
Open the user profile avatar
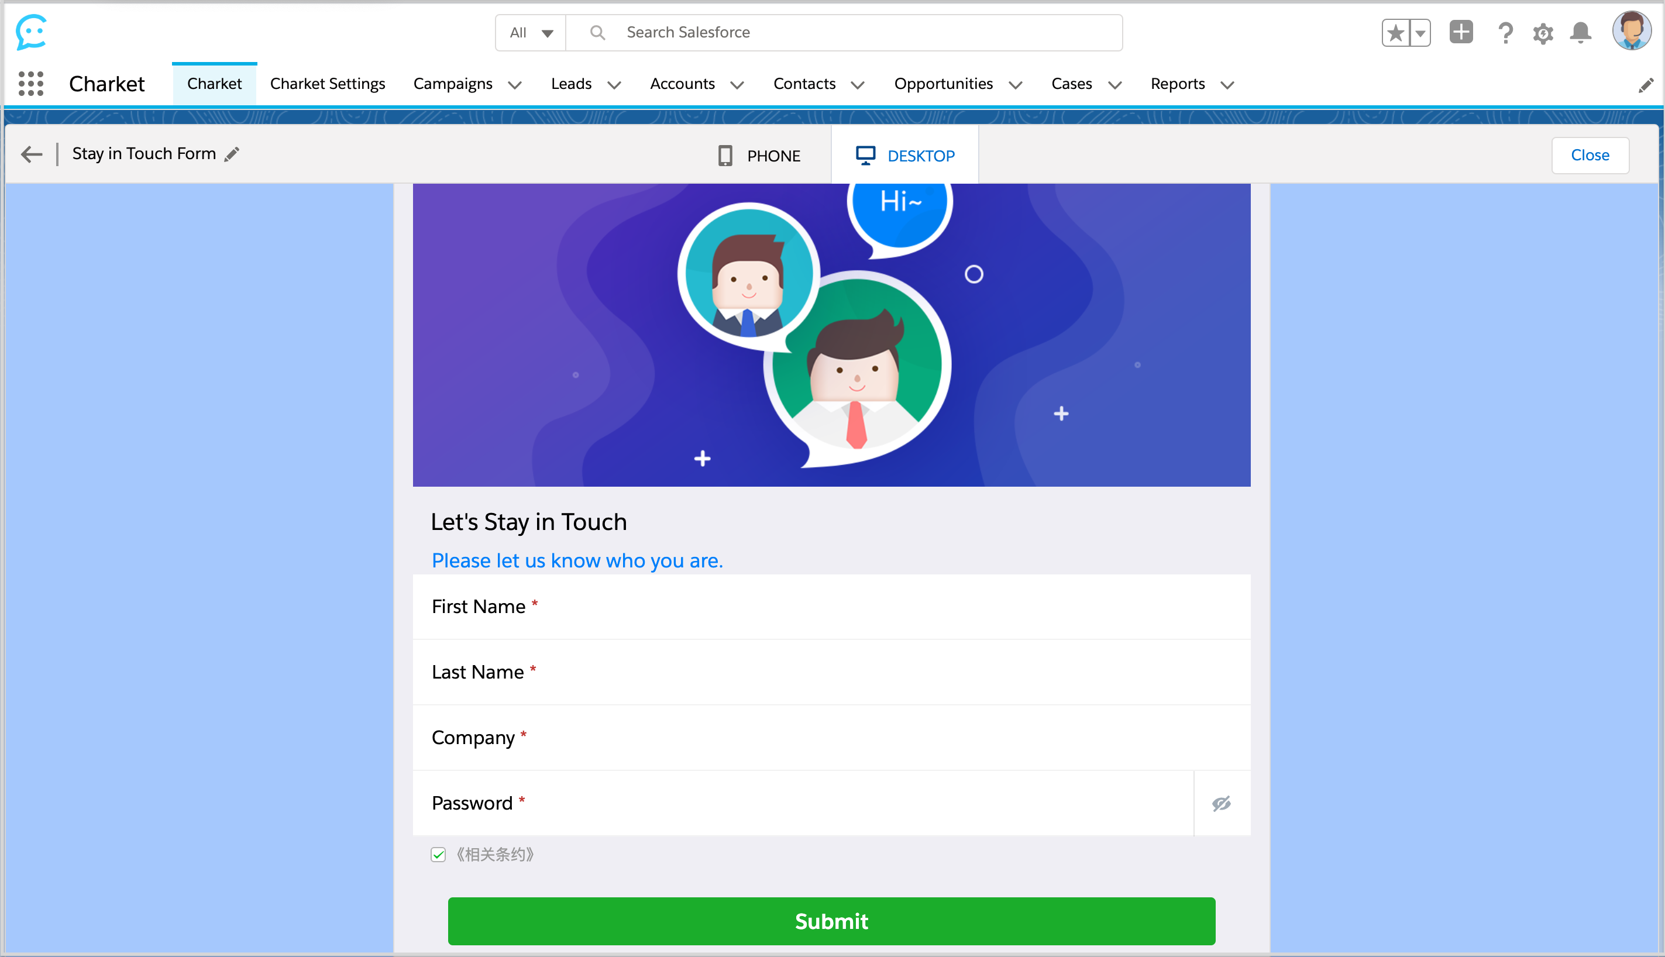click(x=1632, y=31)
